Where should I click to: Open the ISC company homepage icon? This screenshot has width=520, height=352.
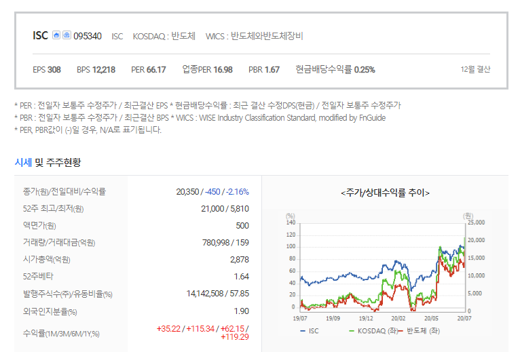click(x=56, y=35)
